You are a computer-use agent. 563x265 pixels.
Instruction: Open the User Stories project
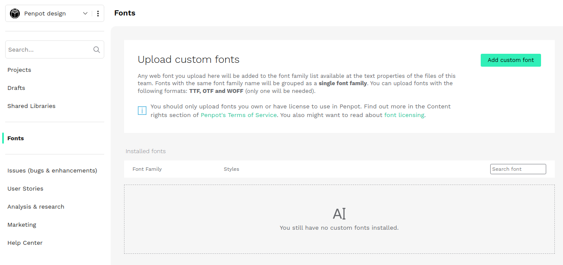[x=25, y=188]
